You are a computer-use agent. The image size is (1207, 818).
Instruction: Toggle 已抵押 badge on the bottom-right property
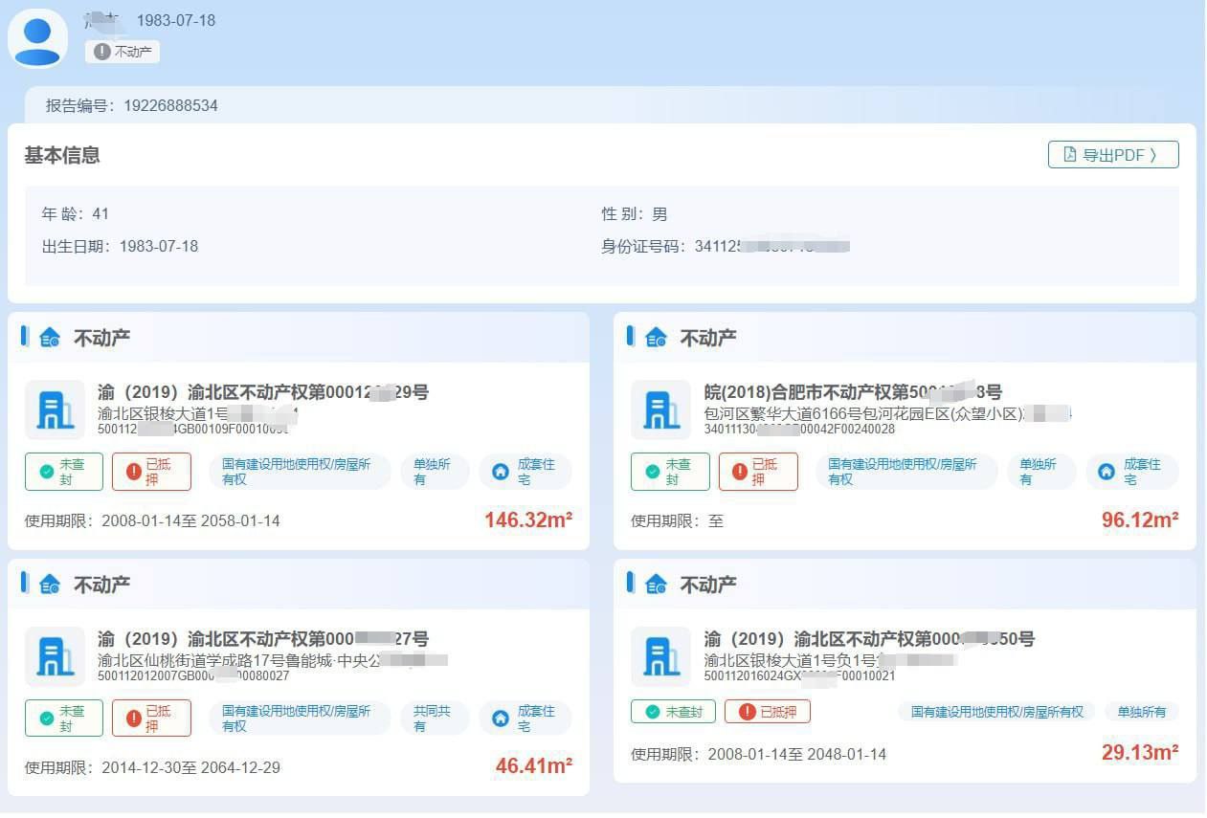click(769, 712)
